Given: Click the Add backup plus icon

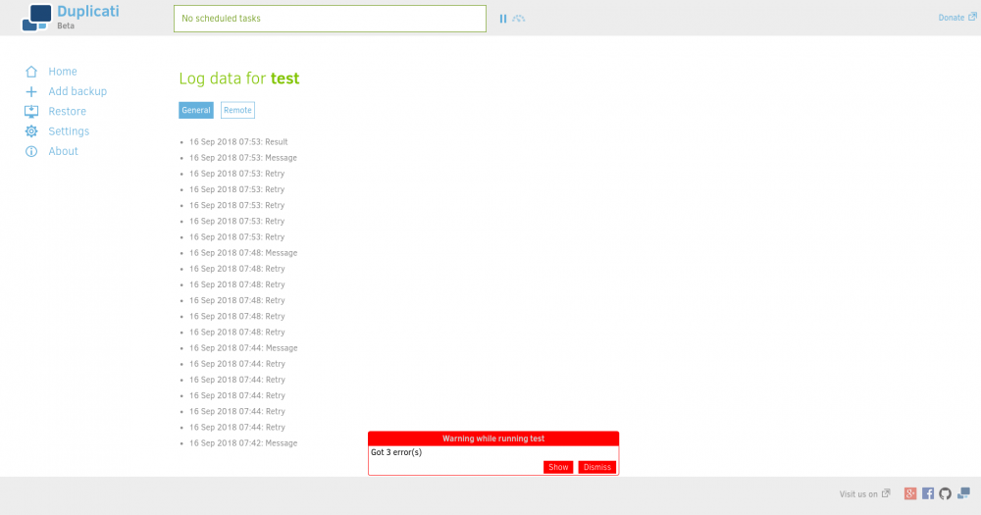Looking at the screenshot, I should tap(31, 91).
